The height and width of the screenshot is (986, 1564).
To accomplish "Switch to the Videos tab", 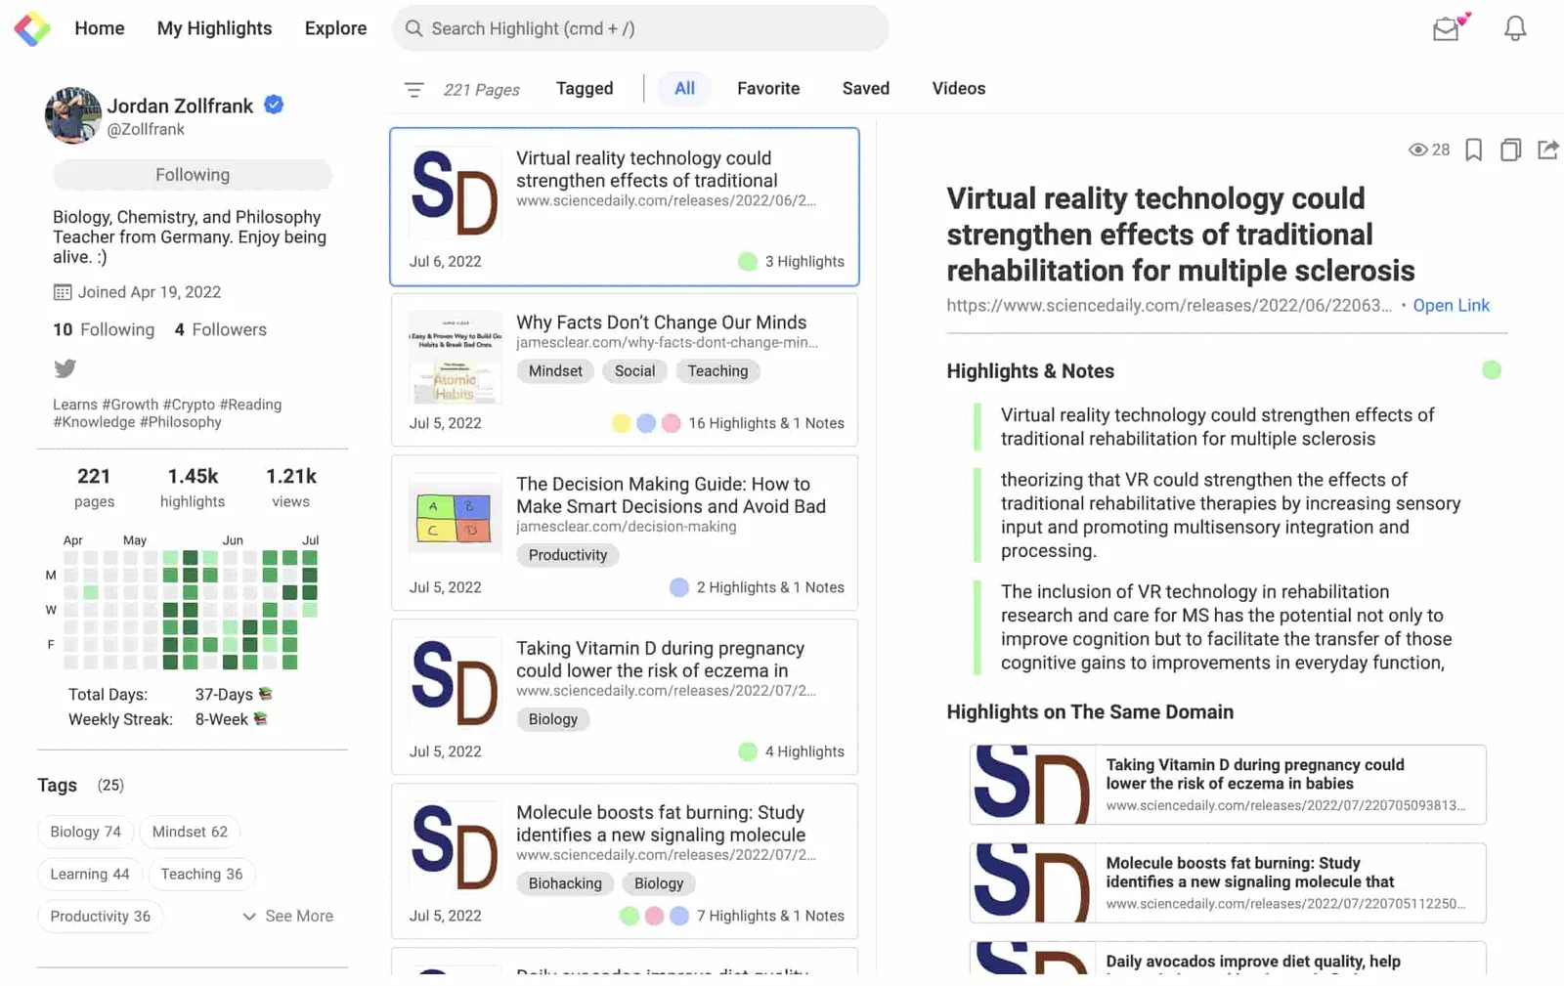I will click(959, 88).
